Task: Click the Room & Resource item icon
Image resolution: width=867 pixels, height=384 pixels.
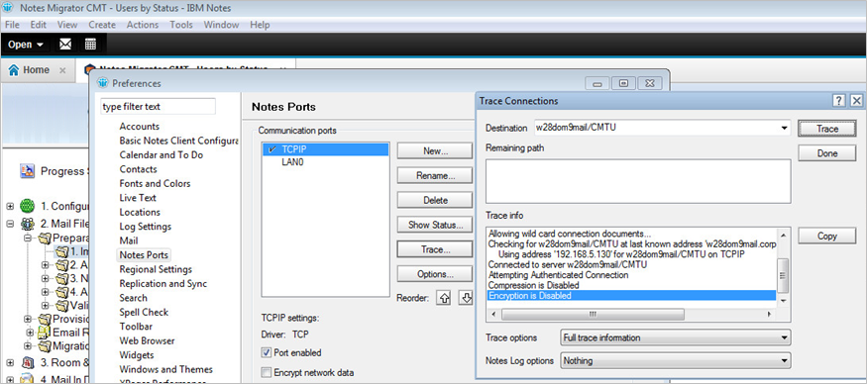Action: click(27, 363)
